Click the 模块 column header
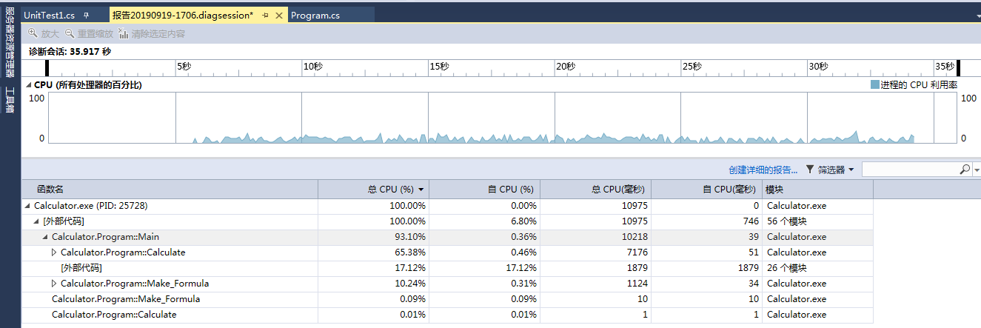This screenshot has height=328, width=981. (x=818, y=190)
